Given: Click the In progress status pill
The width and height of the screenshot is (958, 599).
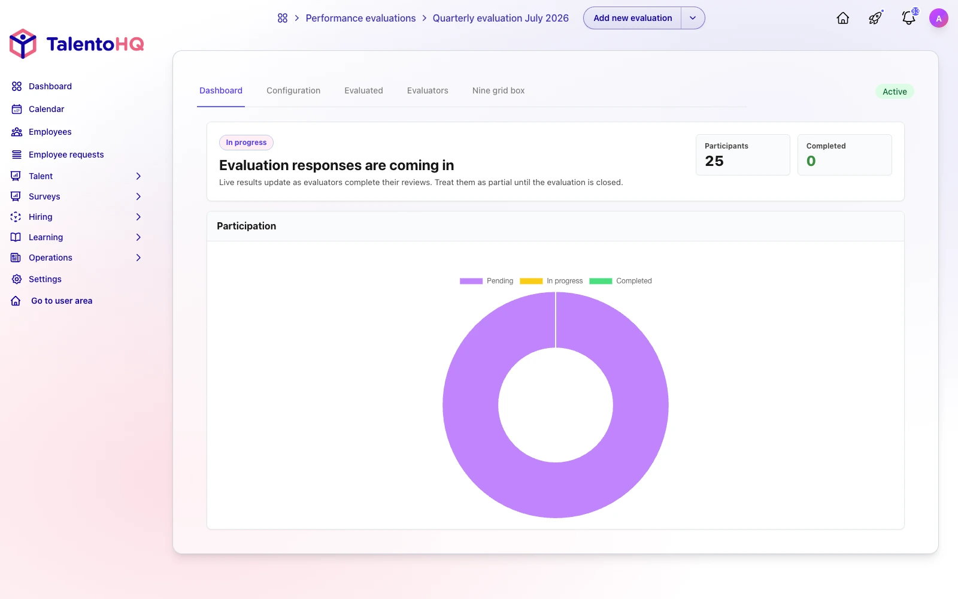Looking at the screenshot, I should coord(246,143).
